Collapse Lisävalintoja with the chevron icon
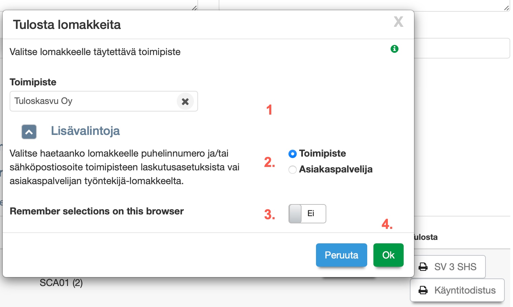513x307 pixels. (29, 132)
